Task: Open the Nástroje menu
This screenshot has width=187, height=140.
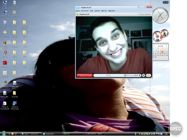Action: tap(104, 11)
